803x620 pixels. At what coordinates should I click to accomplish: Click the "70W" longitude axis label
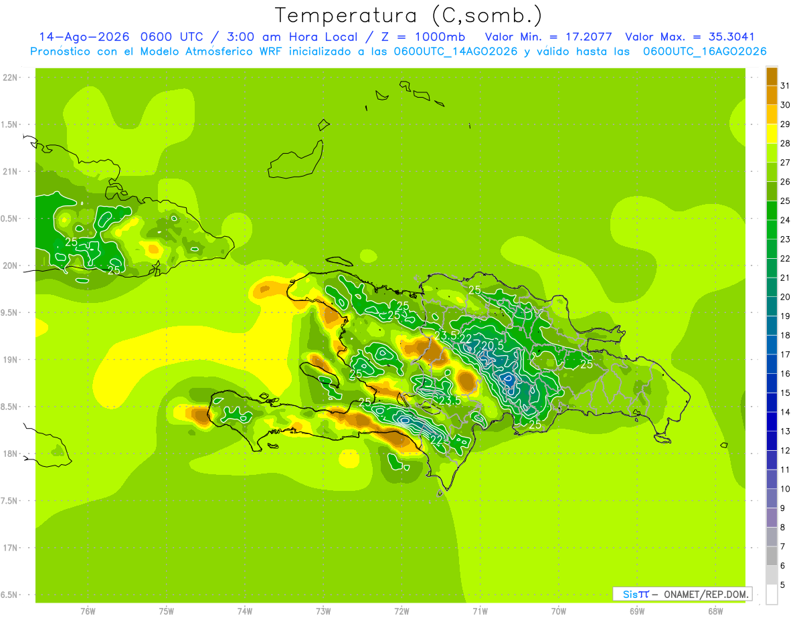point(559,611)
